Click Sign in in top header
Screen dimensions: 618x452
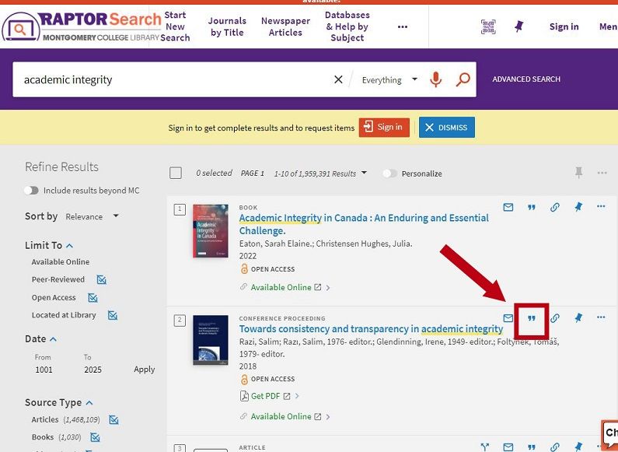[x=564, y=26]
